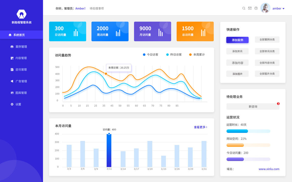The width and height of the screenshot is (292, 182).
Task: Click the 访问量: 400 label
Action: pyautogui.click(x=109, y=130)
